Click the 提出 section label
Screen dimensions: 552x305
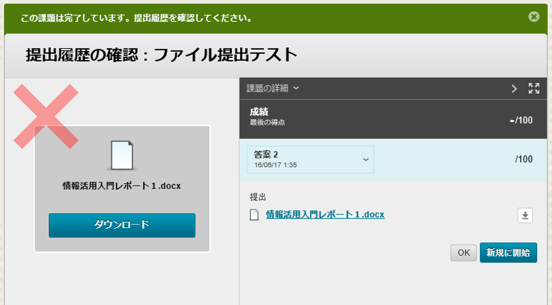point(258,197)
